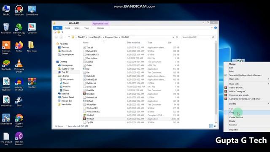The height and width of the screenshot is (152, 270).
Task: Select the Icecream Screen Recorder desktop icon
Action: tap(6, 48)
